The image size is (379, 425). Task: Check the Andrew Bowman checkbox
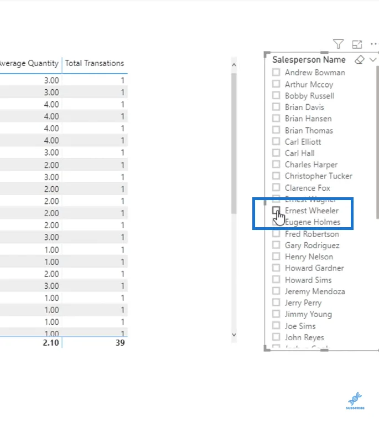[x=276, y=72]
